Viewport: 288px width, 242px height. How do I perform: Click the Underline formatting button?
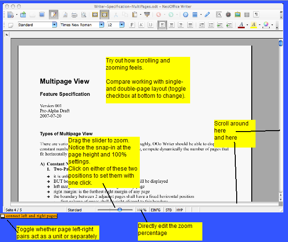coord(149,24)
